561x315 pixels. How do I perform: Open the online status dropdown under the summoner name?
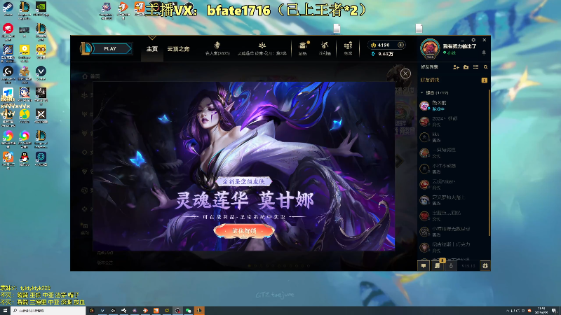point(450,53)
